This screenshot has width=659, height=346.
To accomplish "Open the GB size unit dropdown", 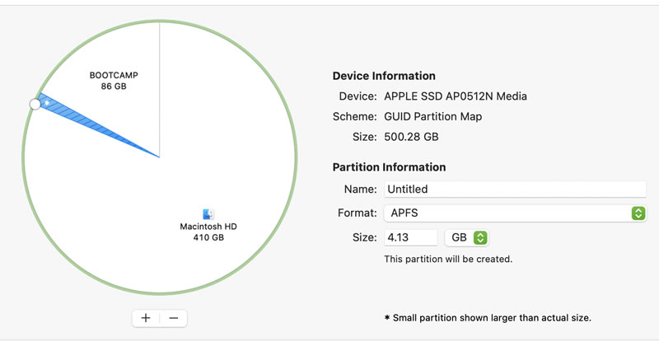I will (466, 237).
